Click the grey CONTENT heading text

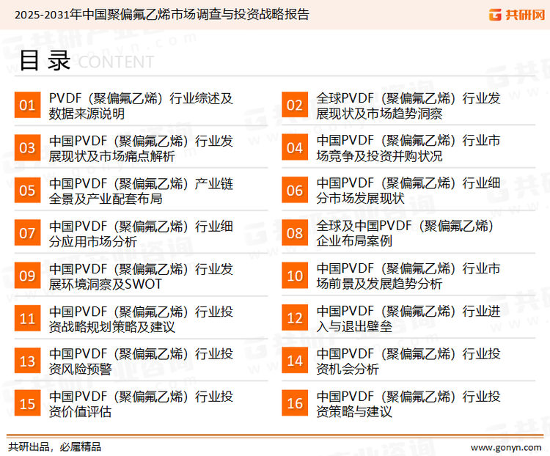116,62
